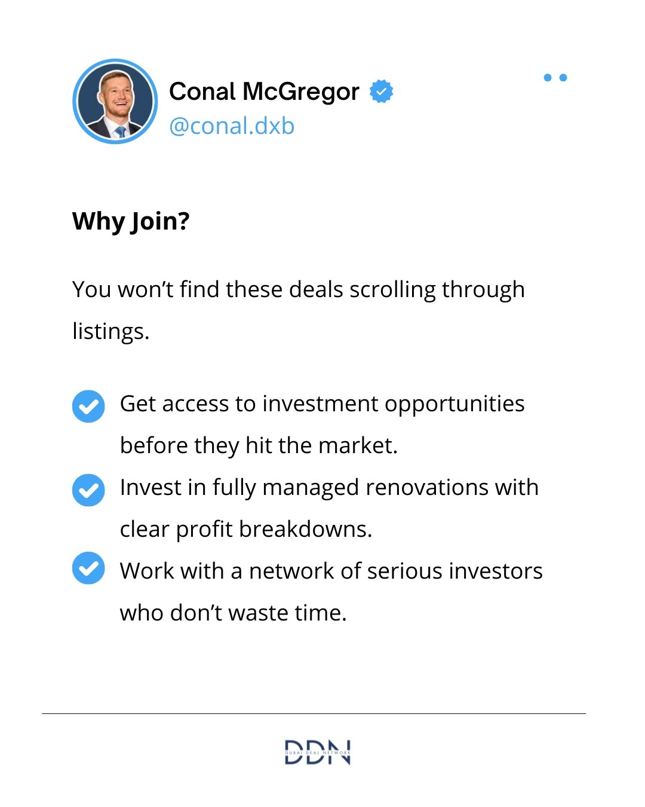Click the checkmark beside serious investors
645x807 pixels.
88,568
